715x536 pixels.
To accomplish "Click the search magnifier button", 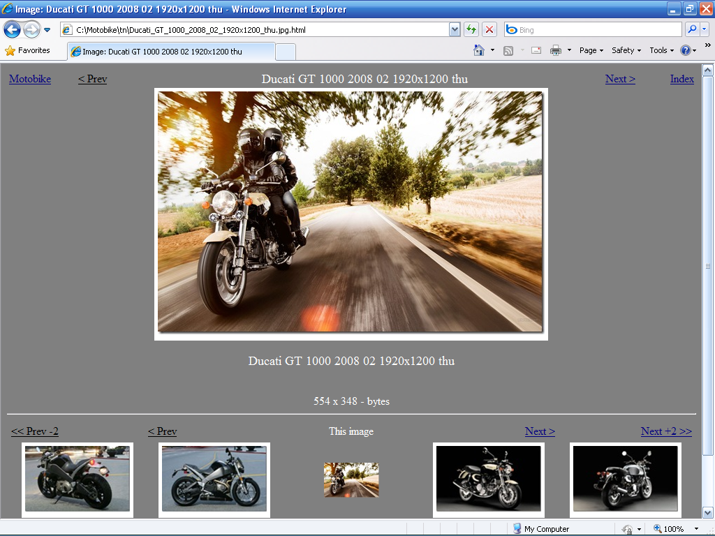I will click(692, 29).
